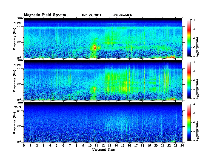
Task: Click the "-5" tick on dD/dt color bar
Action: pyautogui.click(x=194, y=90)
